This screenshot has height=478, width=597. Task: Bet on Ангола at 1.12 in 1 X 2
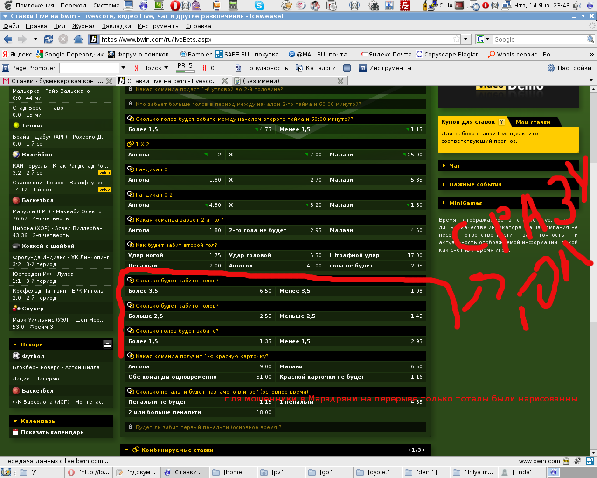pos(175,155)
